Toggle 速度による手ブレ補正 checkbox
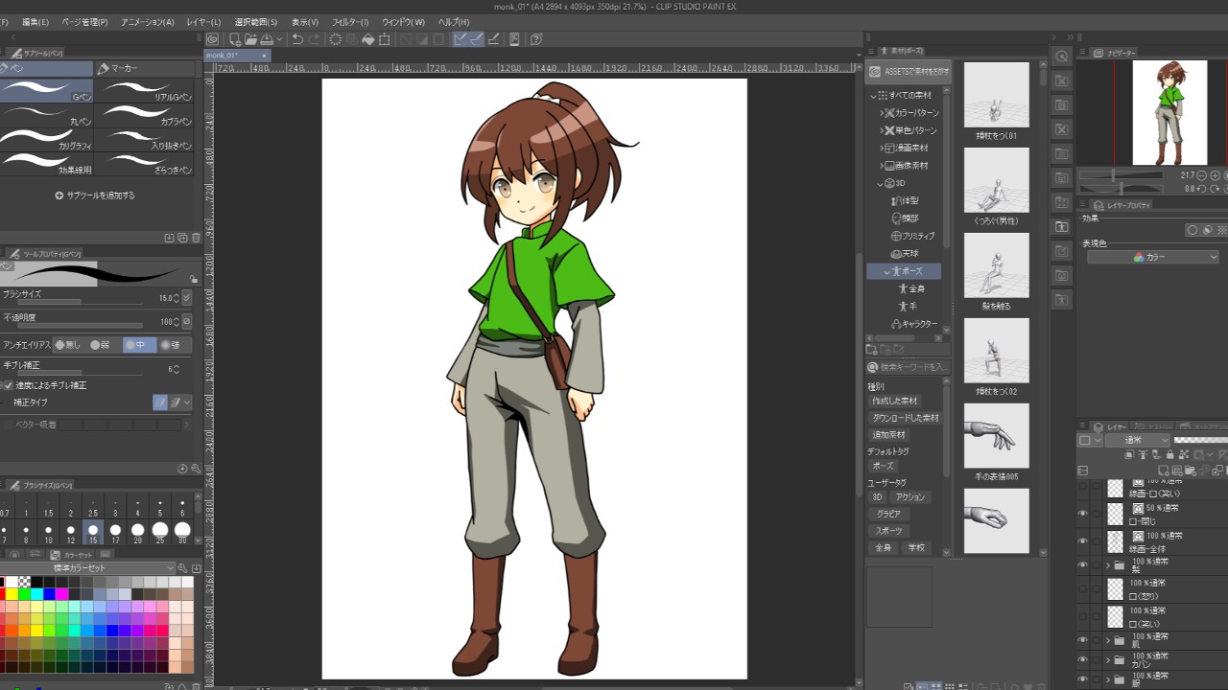 (8, 385)
